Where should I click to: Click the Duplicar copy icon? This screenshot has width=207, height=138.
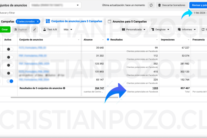coord(16,29)
